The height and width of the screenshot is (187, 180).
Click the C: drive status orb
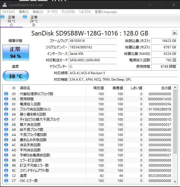(2, 17)
